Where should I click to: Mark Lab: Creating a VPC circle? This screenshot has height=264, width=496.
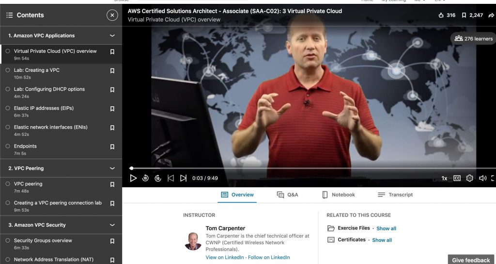[x=8, y=70]
